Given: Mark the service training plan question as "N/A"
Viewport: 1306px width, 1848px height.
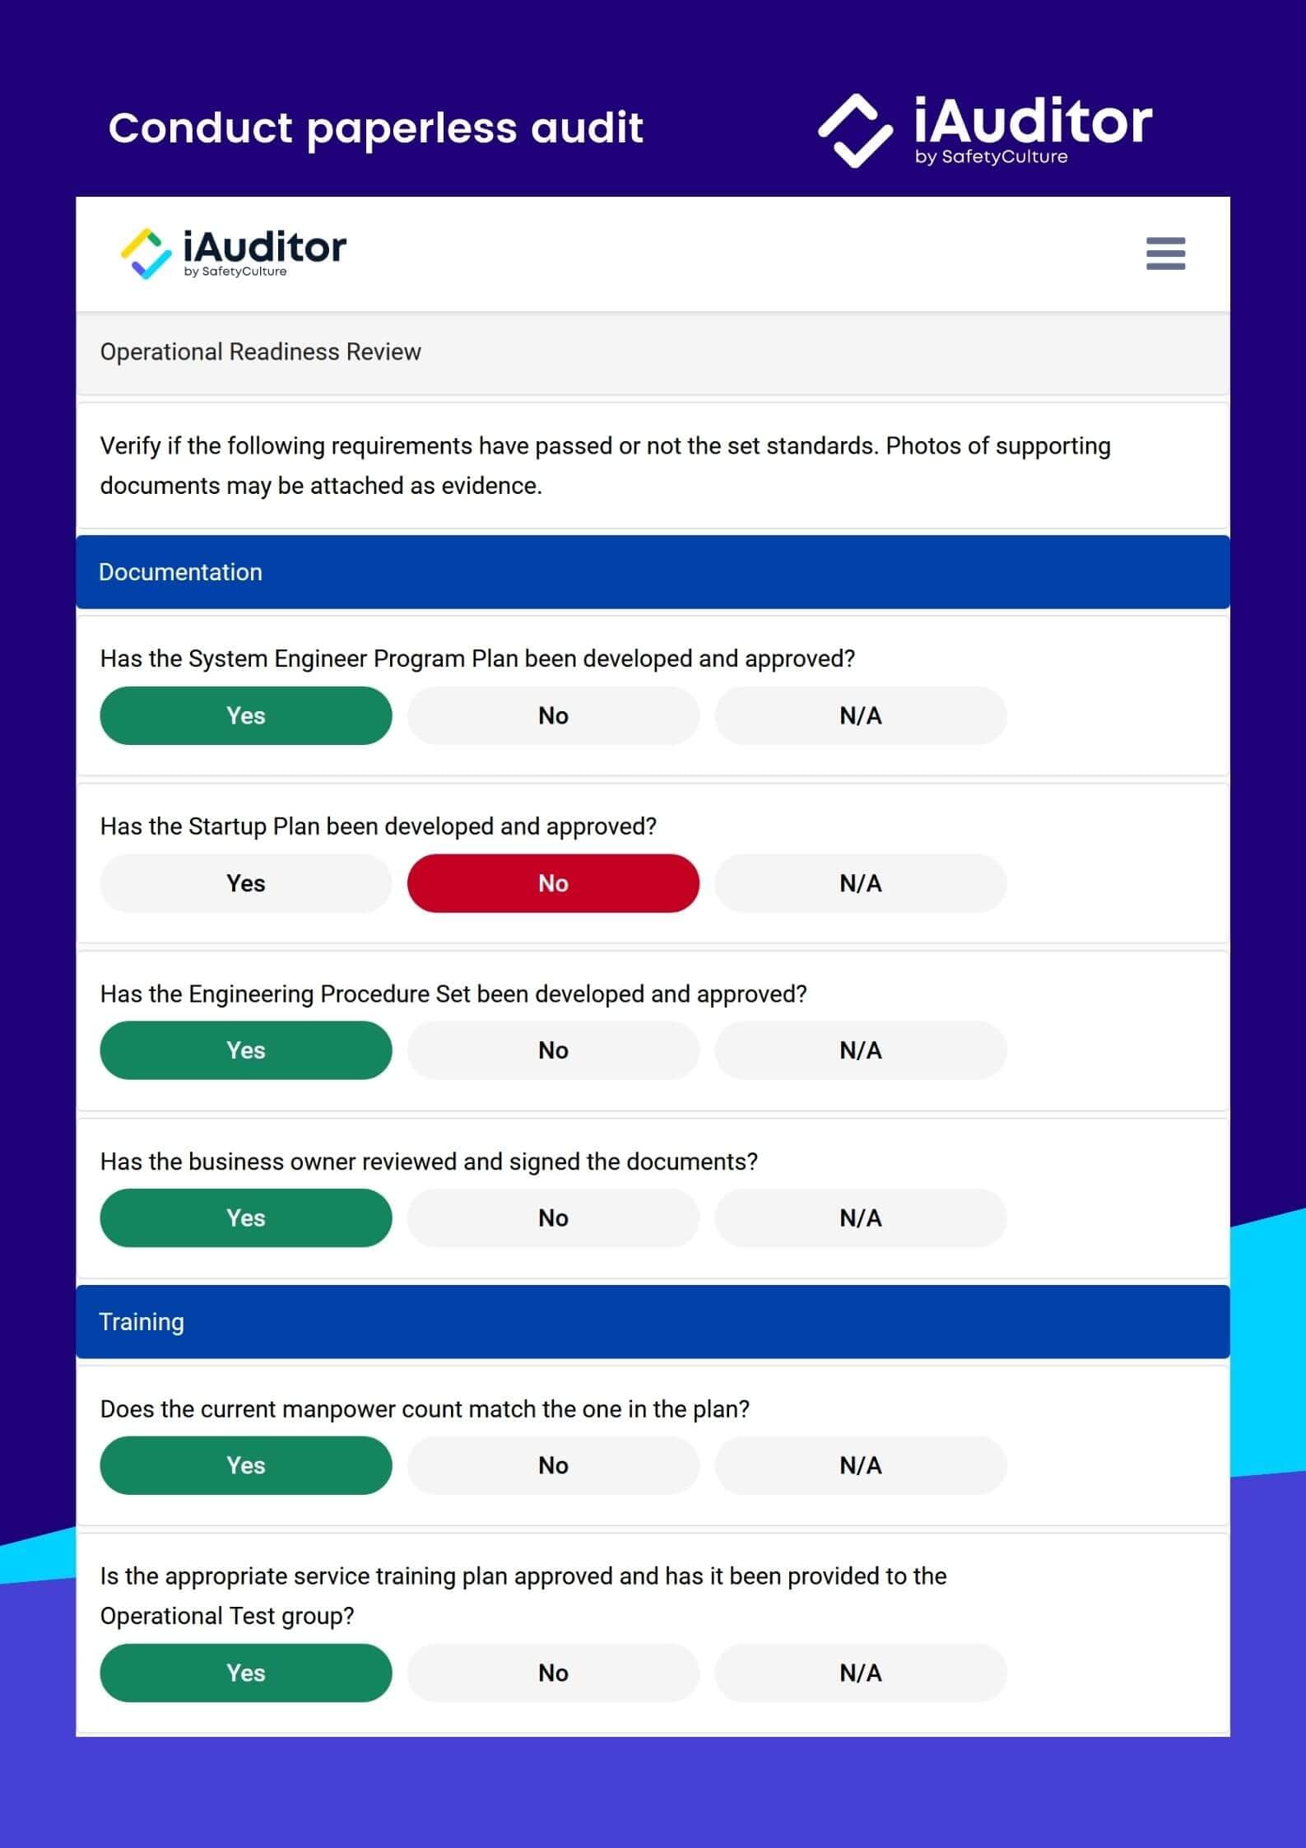Looking at the screenshot, I should (x=861, y=1673).
